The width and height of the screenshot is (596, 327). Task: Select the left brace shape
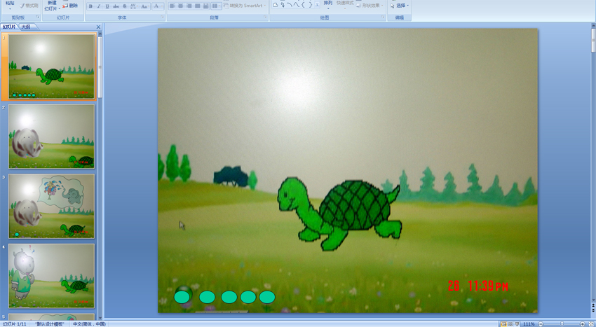pos(304,5)
